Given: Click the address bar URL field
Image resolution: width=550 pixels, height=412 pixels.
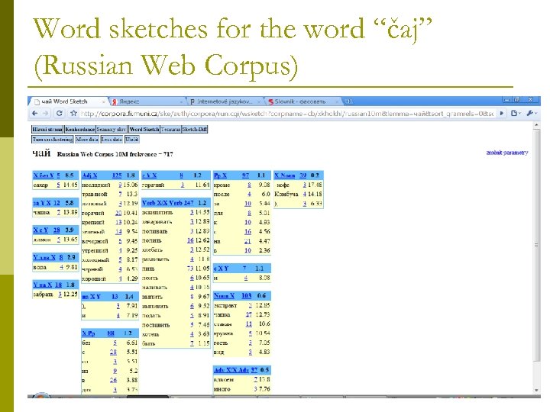Looking at the screenshot, I should (x=287, y=114).
